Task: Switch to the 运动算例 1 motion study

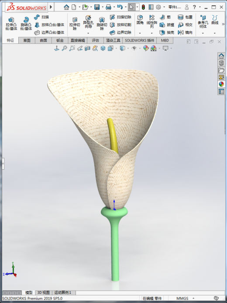Action: (63, 293)
